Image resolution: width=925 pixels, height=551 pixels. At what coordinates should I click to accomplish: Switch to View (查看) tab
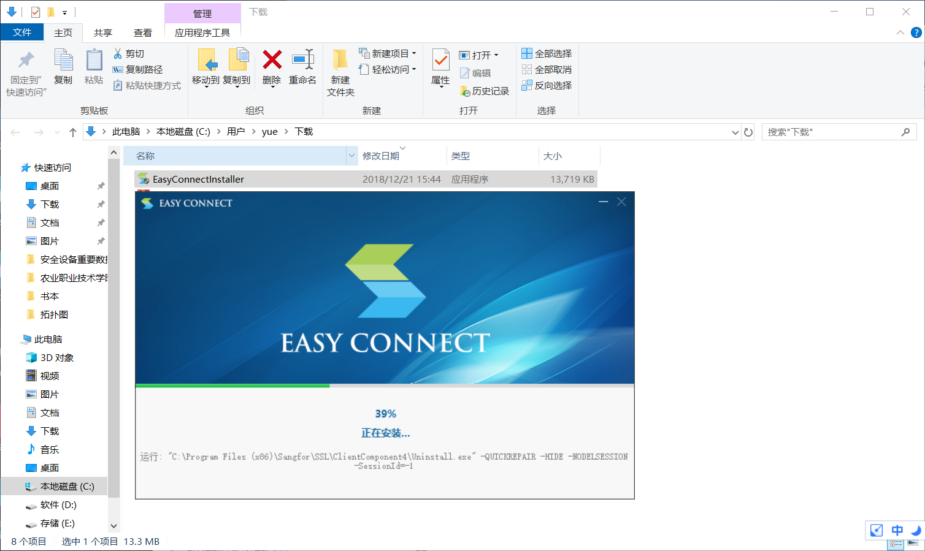click(x=143, y=32)
